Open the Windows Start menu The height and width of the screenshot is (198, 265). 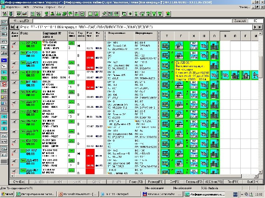pos(7,194)
